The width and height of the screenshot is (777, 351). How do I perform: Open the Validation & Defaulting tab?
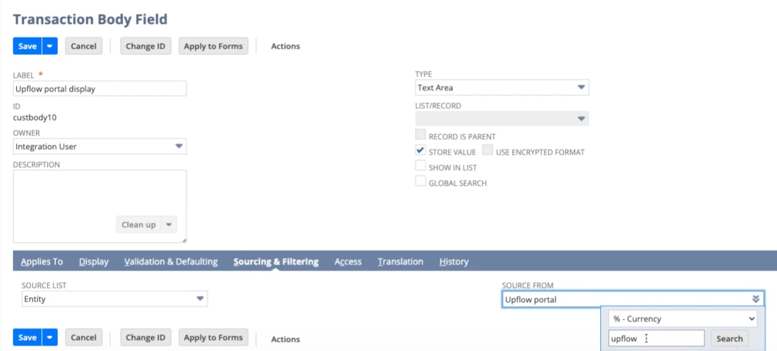tap(171, 261)
